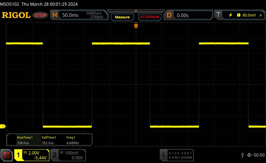Open the red grid function menu icon
This screenshot has height=163, width=266.
coord(7,155)
